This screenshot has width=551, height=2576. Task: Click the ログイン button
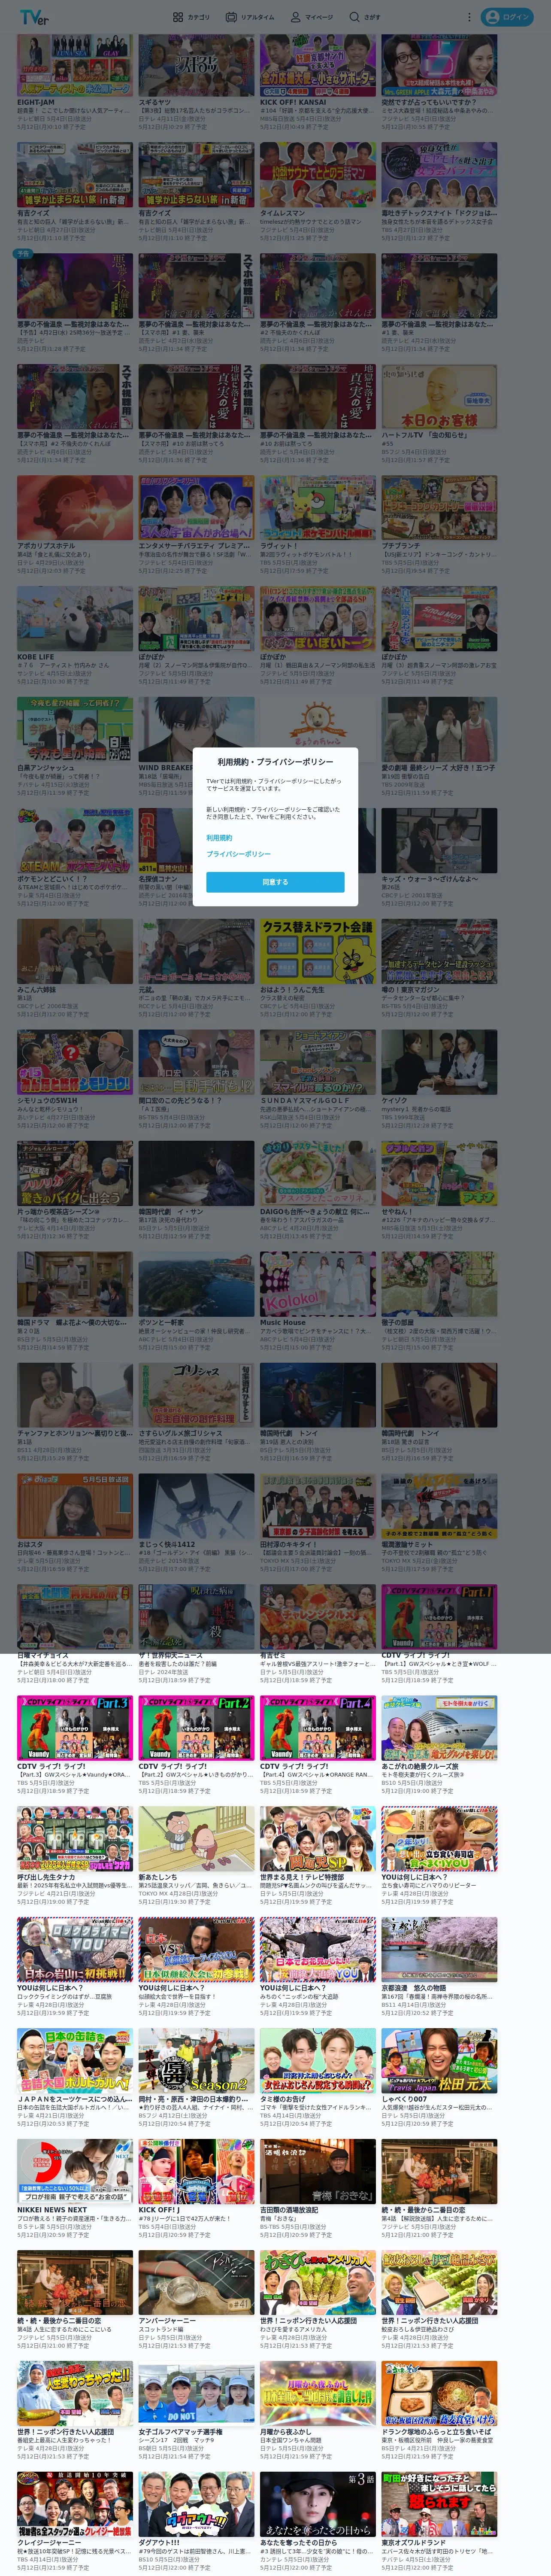[507, 17]
